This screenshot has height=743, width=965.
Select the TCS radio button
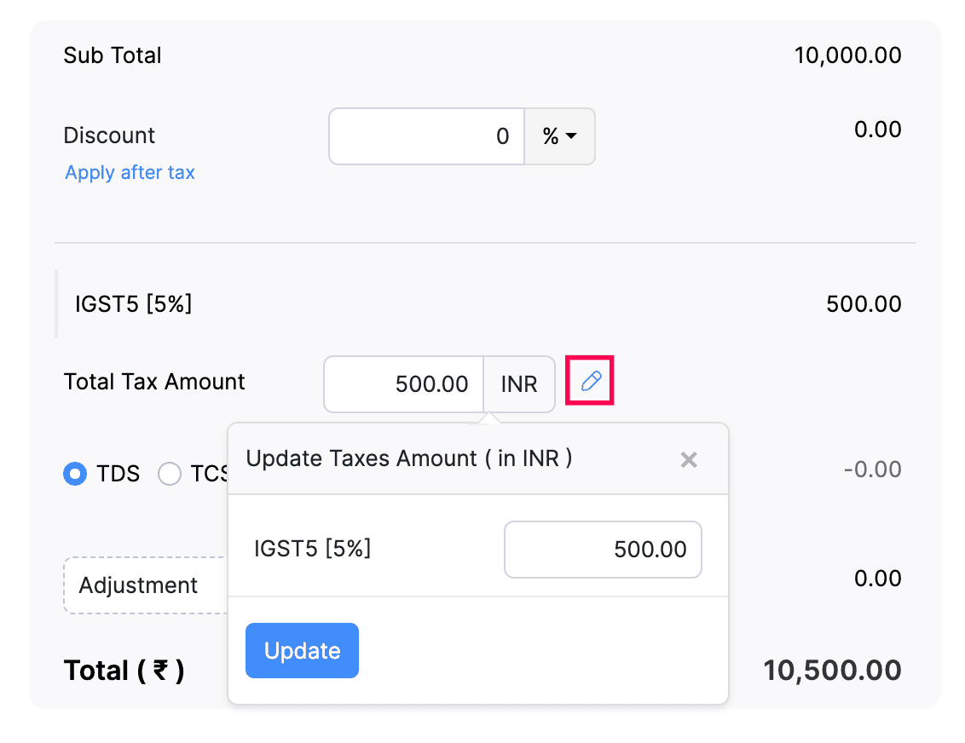[170, 474]
